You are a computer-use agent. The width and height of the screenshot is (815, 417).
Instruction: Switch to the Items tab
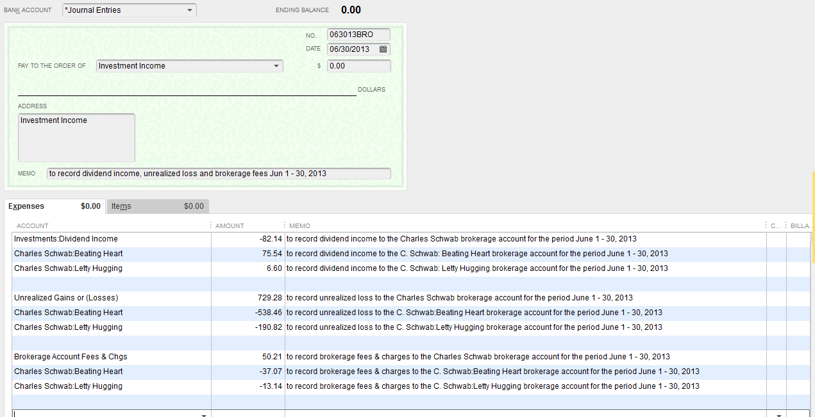tap(157, 206)
